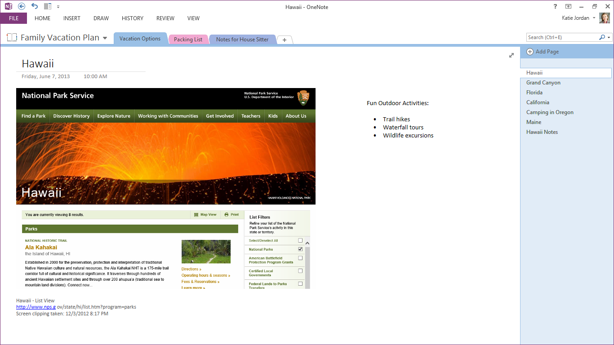Select the Vacation Options section tab
Viewport: 614px width, 345px height.
pos(140,39)
